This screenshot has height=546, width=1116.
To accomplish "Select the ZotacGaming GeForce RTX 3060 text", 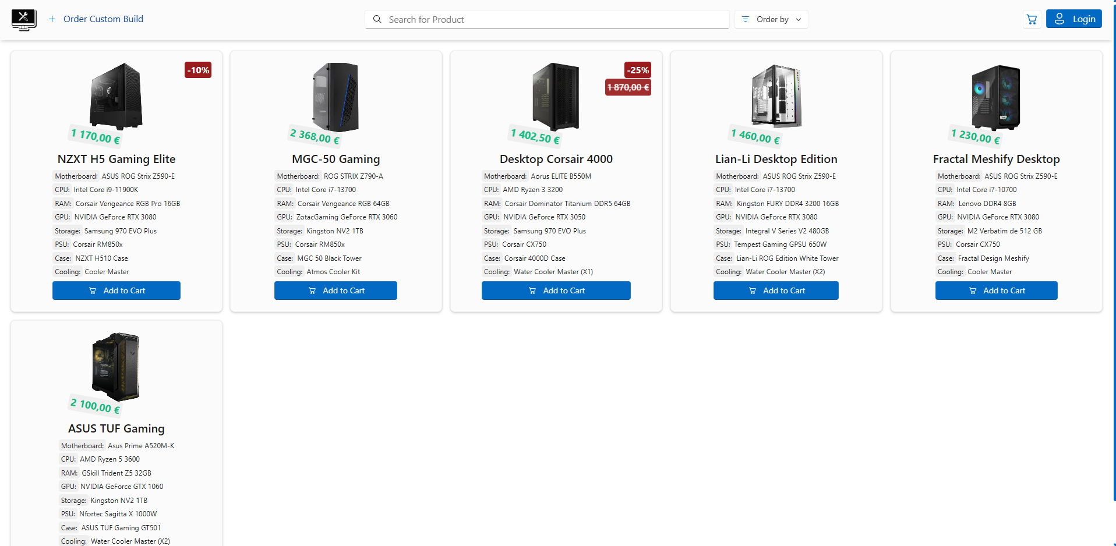I will [x=347, y=217].
